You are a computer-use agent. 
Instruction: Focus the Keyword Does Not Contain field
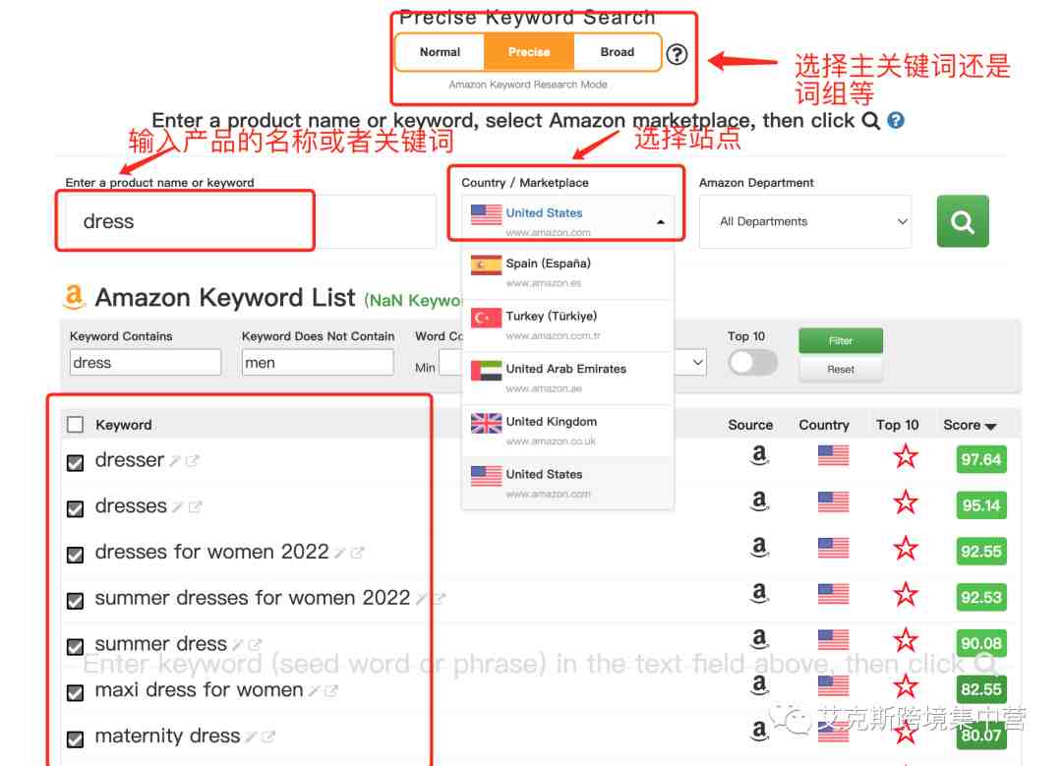pos(317,362)
